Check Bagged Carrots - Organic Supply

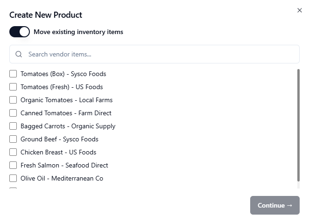pos(13,126)
